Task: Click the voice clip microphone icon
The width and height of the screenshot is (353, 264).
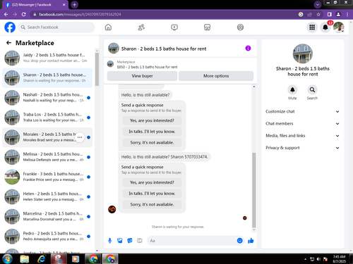Action: 109,241
